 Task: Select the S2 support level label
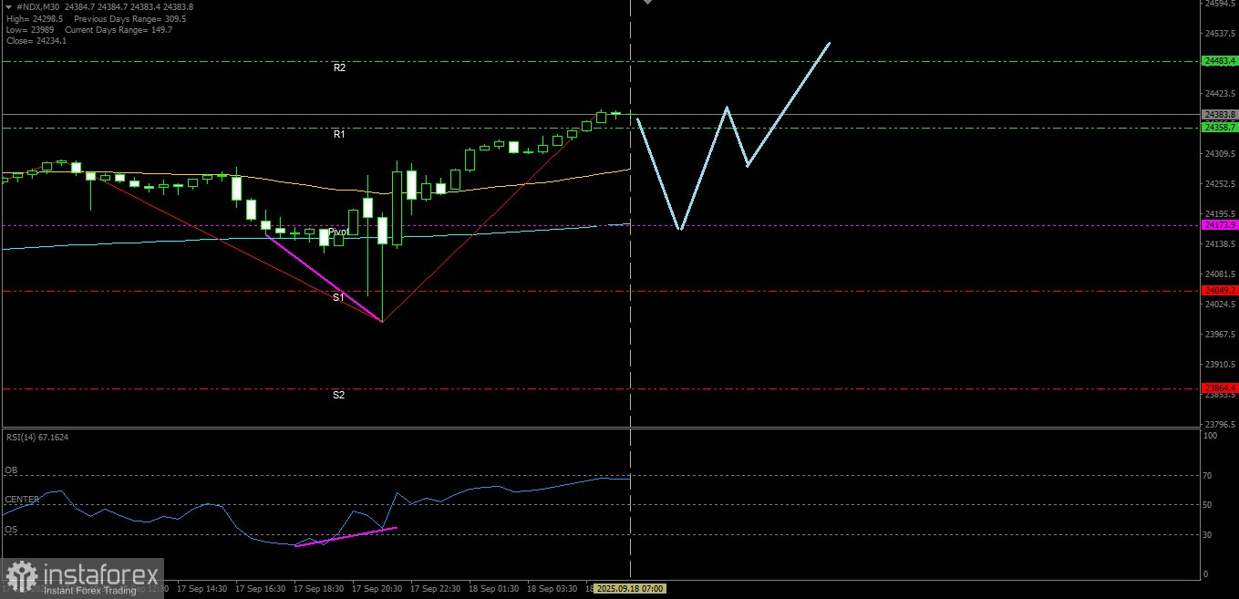pos(338,395)
